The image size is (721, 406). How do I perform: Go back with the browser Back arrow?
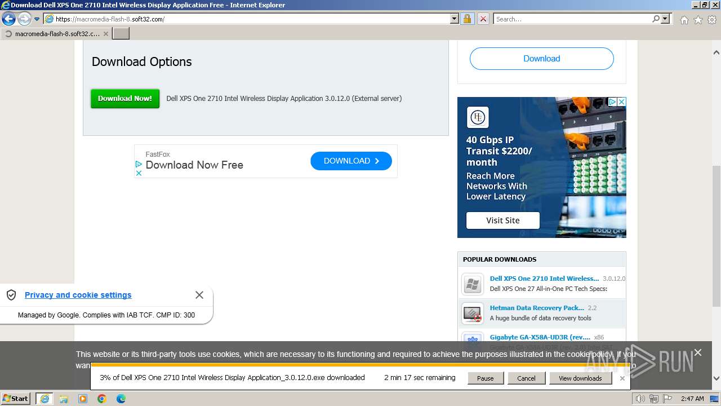pos(8,19)
